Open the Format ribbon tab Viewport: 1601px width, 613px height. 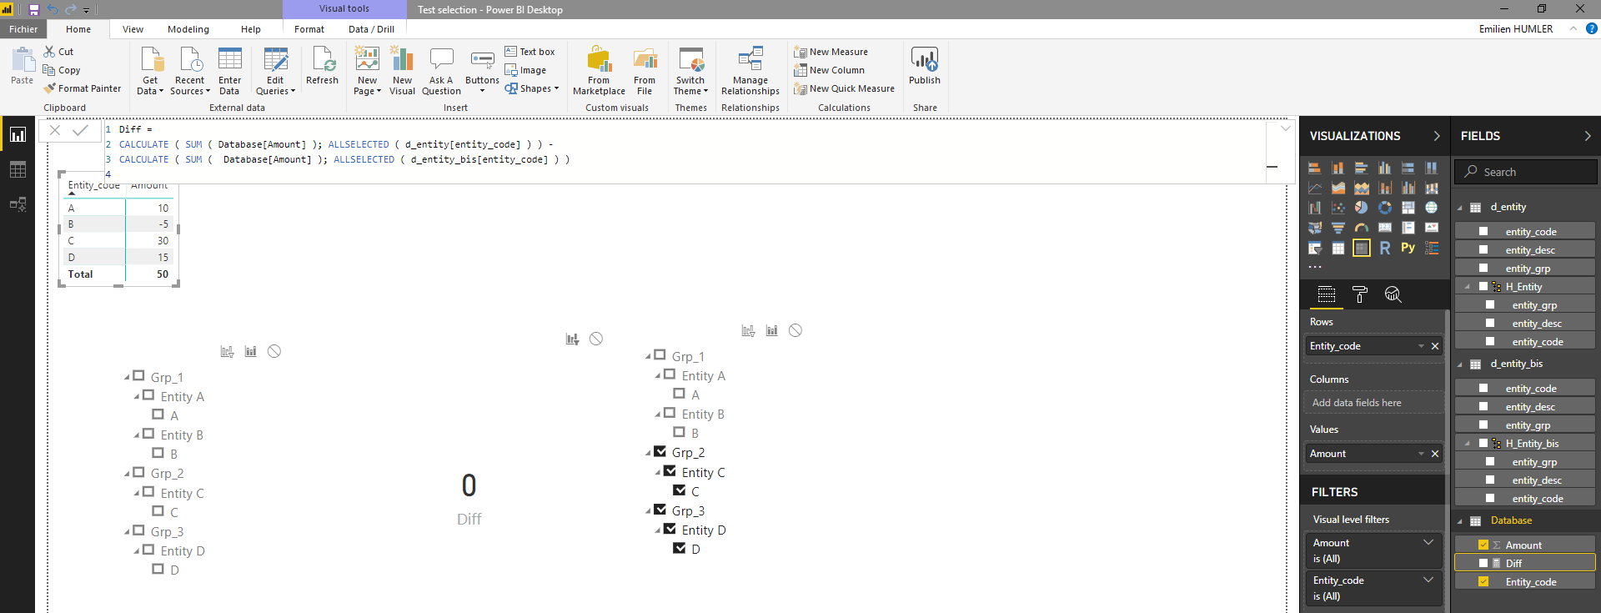click(x=309, y=29)
